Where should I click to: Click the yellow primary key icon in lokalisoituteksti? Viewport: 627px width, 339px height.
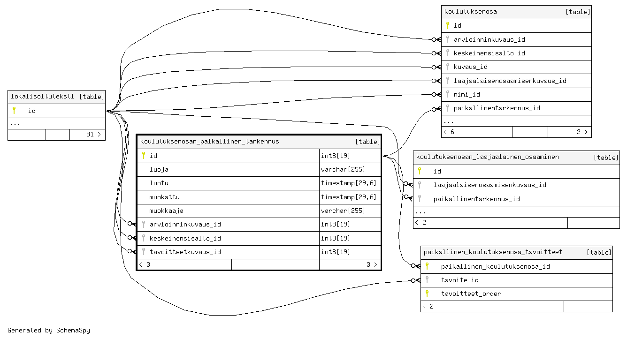[14, 111]
